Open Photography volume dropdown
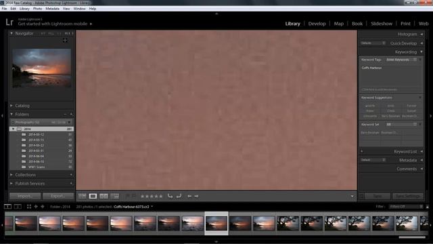Screen dimensions: 433x244 69,122
